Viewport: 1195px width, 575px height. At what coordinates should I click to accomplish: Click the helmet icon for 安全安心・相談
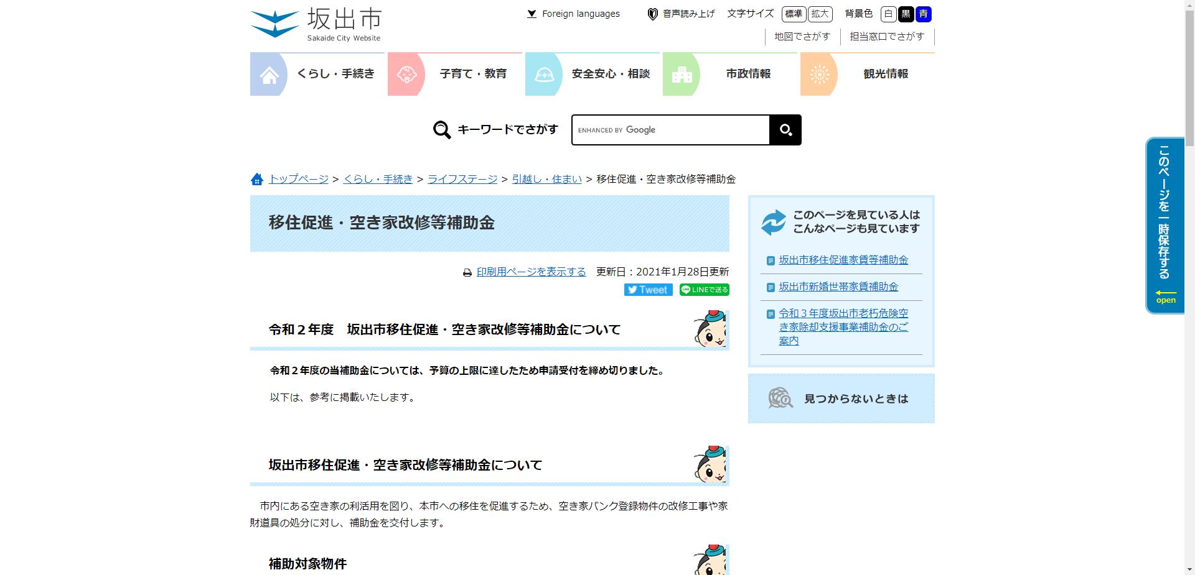click(545, 74)
